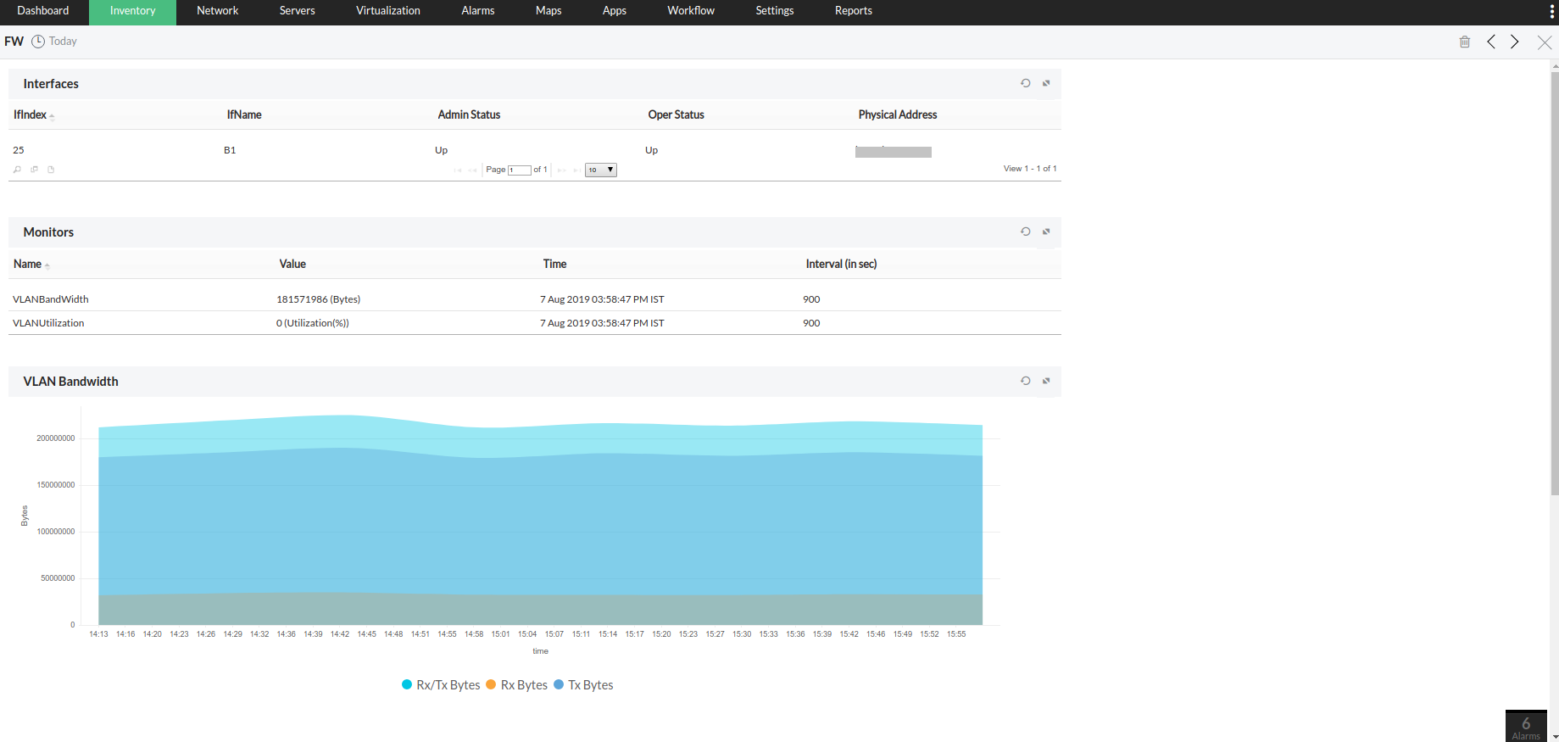
Task: Open the Alarms tab
Action: click(x=477, y=11)
